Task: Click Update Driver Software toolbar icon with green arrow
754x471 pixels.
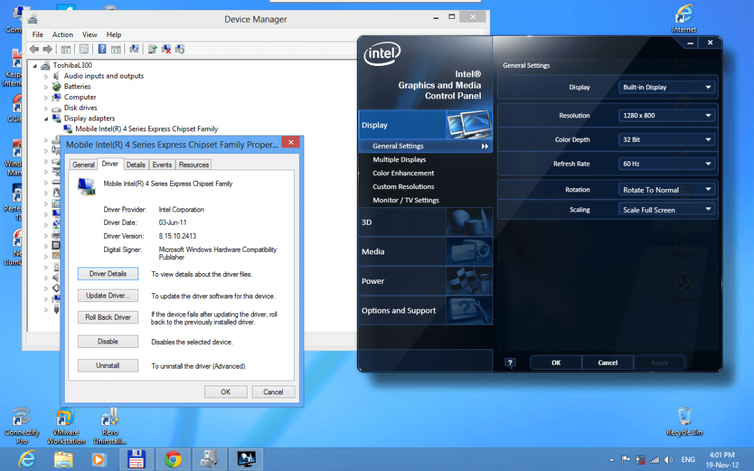Action: pos(152,49)
